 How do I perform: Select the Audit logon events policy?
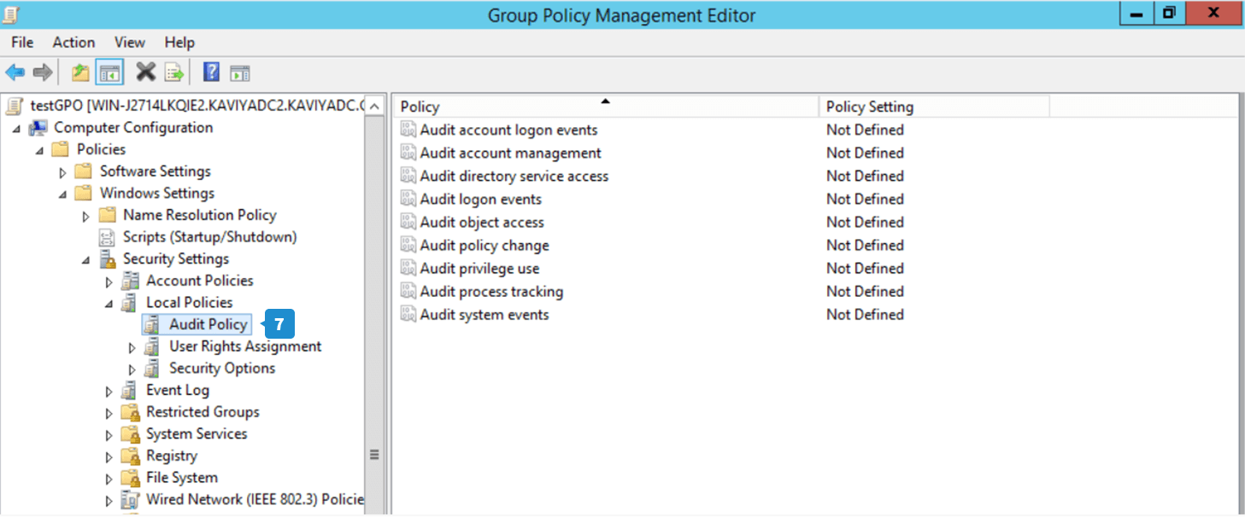tap(480, 199)
